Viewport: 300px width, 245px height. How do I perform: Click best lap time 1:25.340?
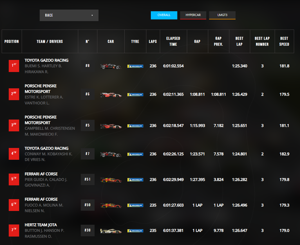[239, 66]
